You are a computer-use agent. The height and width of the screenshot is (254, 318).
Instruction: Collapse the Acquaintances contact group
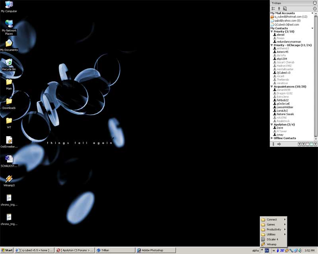pos(272,87)
